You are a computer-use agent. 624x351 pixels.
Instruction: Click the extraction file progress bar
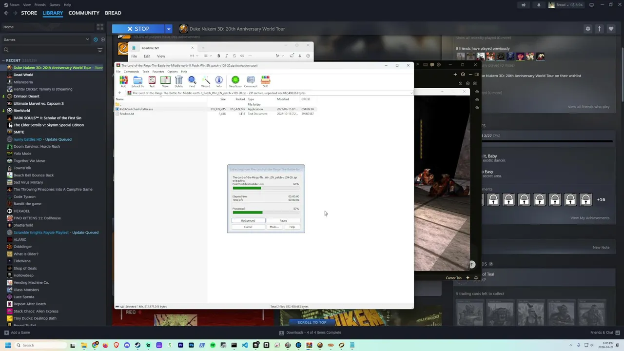coord(266,188)
